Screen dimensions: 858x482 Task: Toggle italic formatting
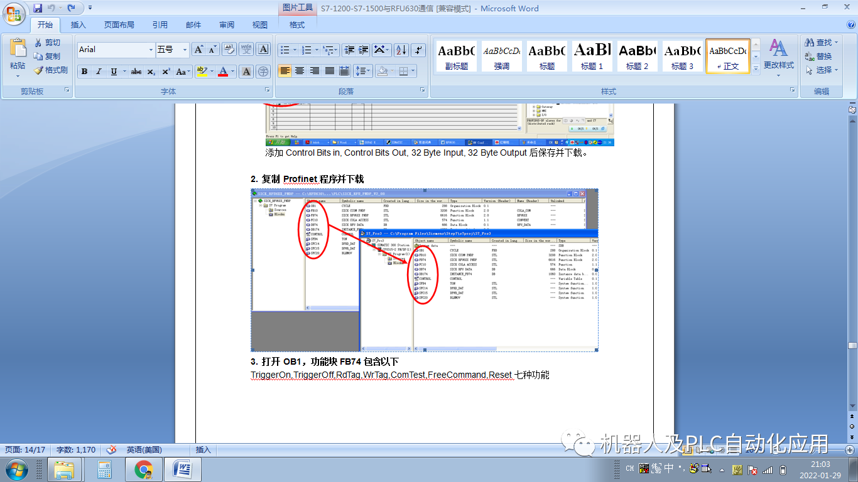[x=99, y=72]
